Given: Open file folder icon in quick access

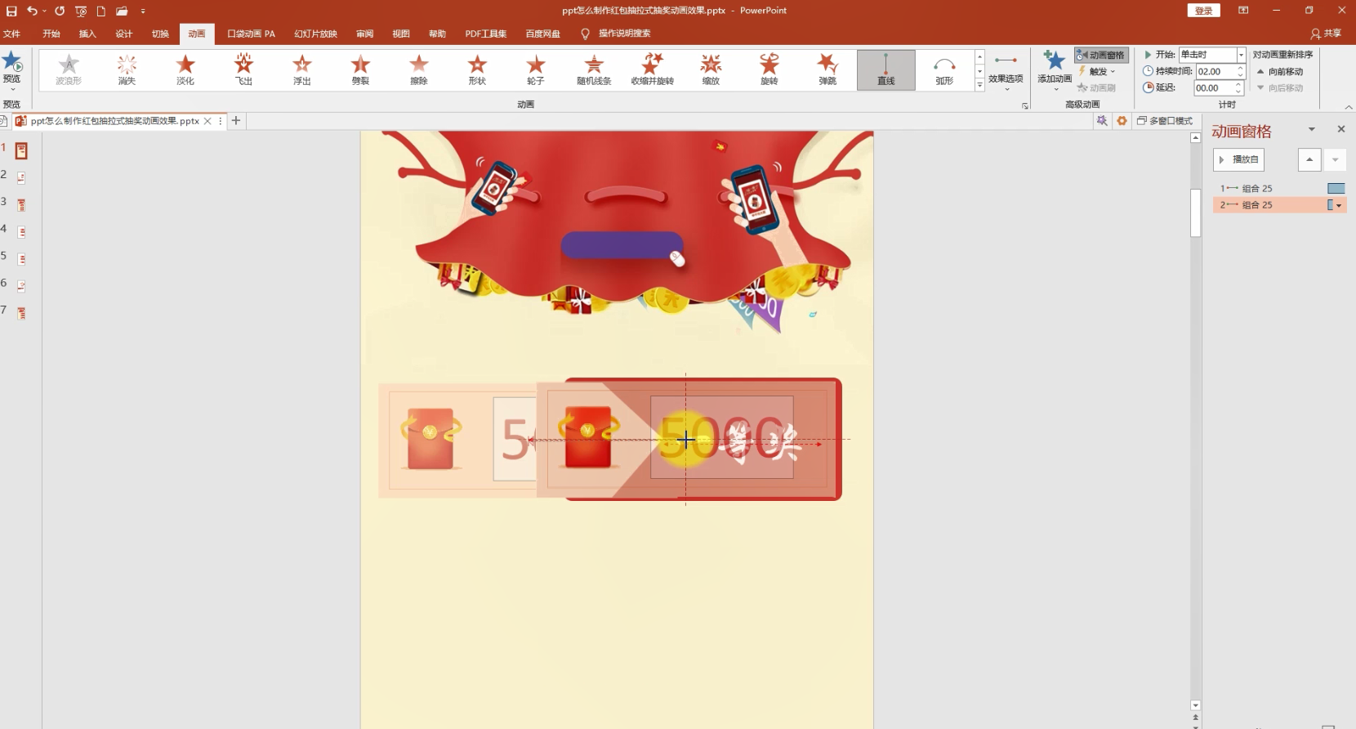Looking at the screenshot, I should [122, 11].
